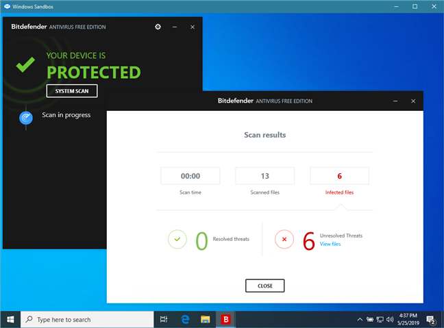This screenshot has width=444, height=328.
Task: Open the Action Center notifications icon
Action: (x=431, y=320)
